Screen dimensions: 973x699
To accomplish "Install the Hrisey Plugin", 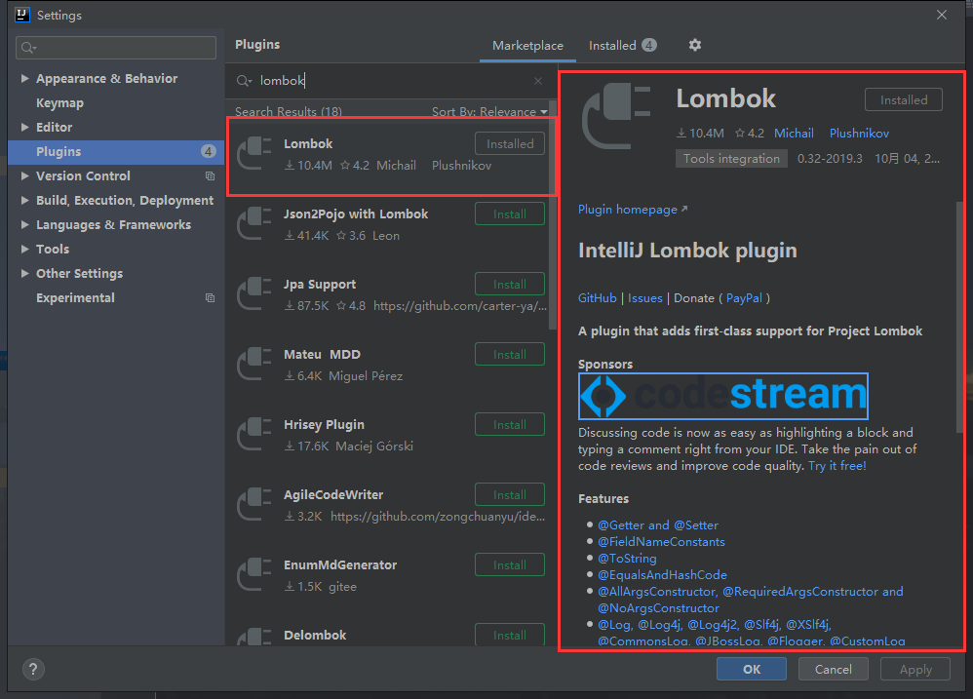I will (510, 424).
